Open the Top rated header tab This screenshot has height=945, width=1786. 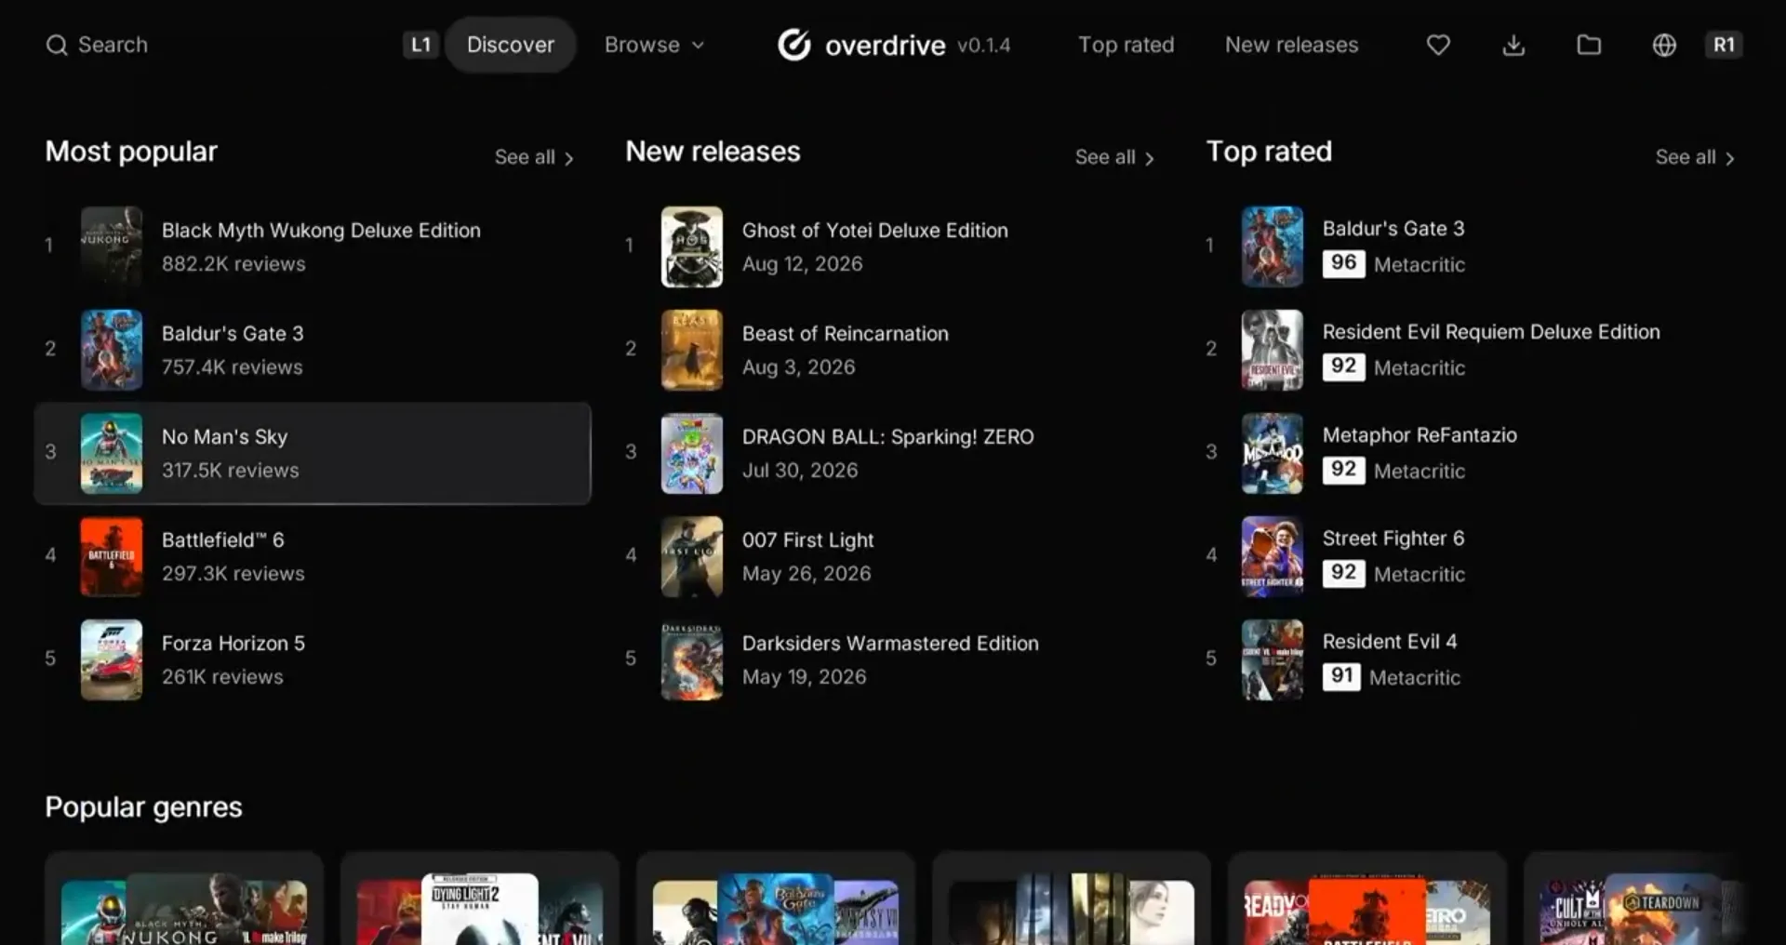click(1126, 45)
